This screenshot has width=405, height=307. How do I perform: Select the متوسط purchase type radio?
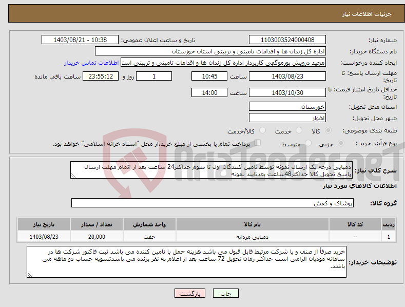click(308, 143)
